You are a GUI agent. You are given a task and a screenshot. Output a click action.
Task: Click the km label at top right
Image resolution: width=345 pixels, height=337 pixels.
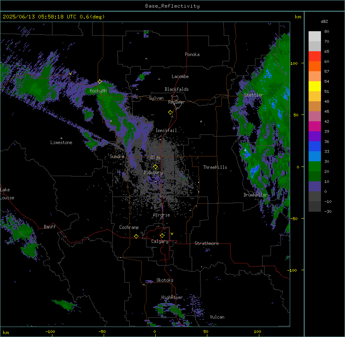298,17
